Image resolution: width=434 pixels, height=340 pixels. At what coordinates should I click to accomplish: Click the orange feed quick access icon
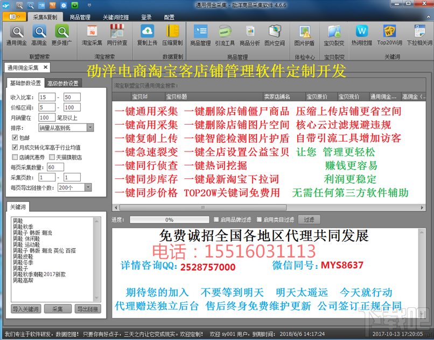[53, 5]
